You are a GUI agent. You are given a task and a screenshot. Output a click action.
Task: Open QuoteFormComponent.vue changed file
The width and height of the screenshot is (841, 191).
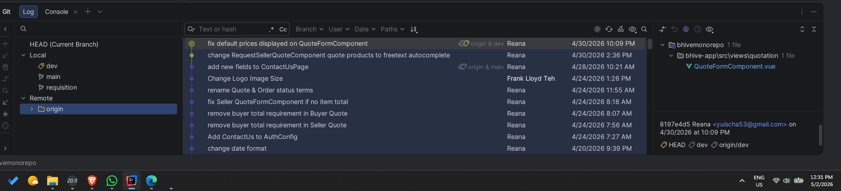point(734,66)
